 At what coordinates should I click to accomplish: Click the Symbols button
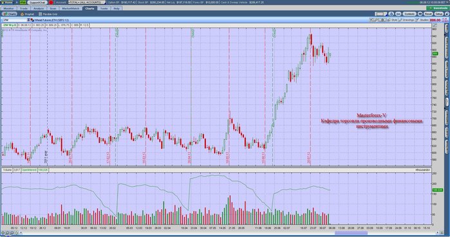(409, 14)
